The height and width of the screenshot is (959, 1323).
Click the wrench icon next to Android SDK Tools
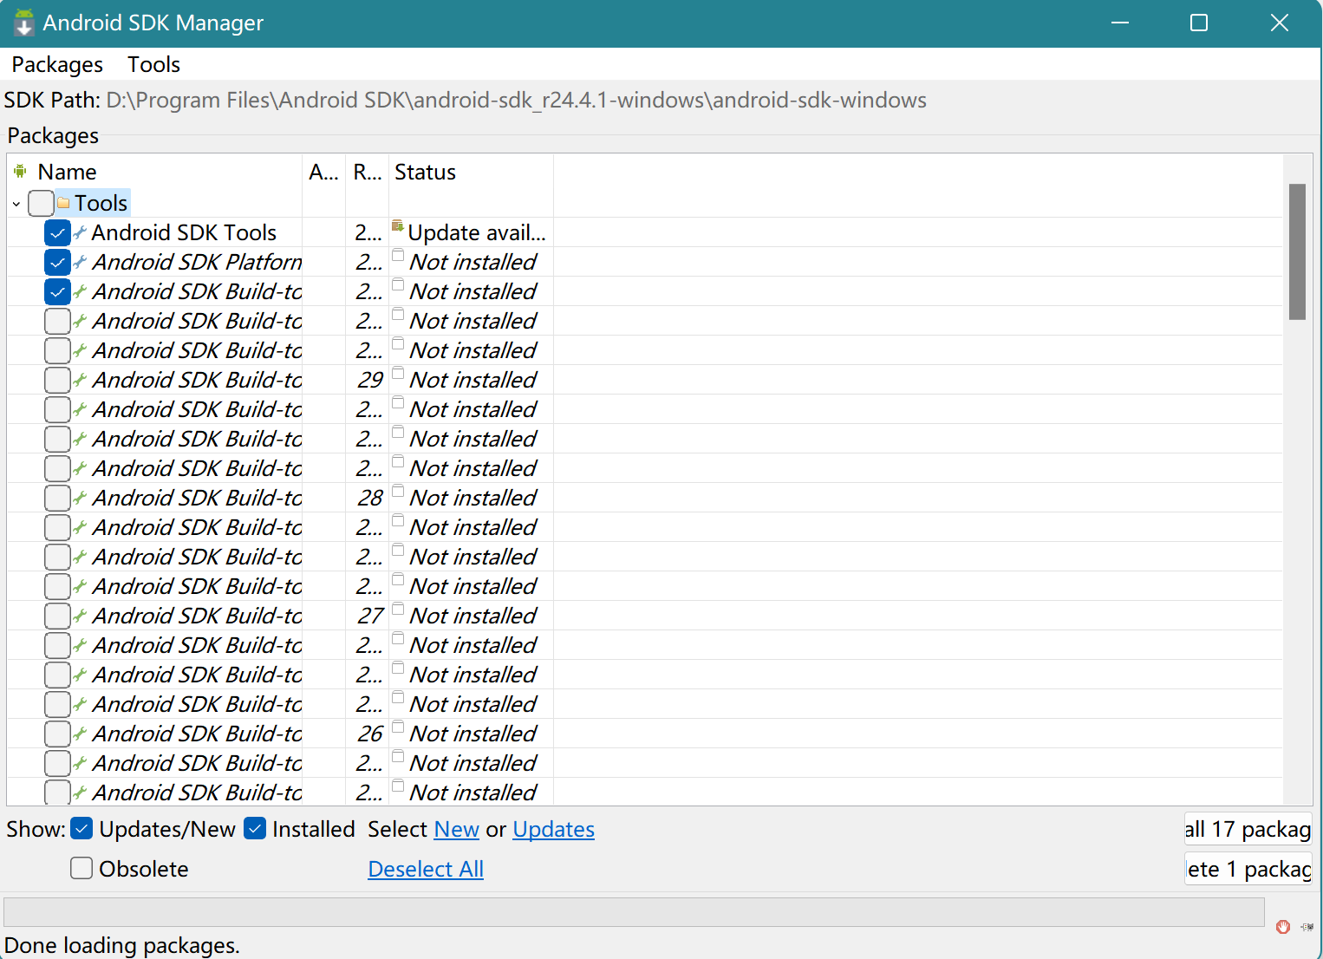click(x=79, y=232)
